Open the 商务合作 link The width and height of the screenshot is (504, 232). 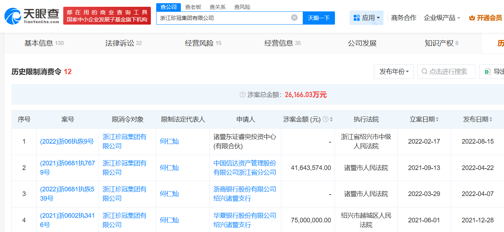[x=404, y=18]
